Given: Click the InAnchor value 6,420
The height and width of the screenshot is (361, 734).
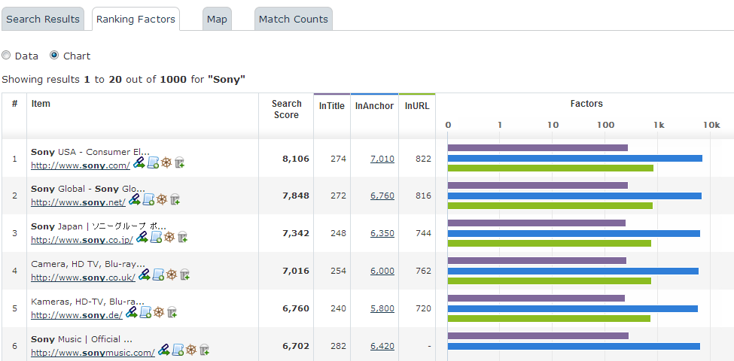Looking at the screenshot, I should tap(382, 346).
